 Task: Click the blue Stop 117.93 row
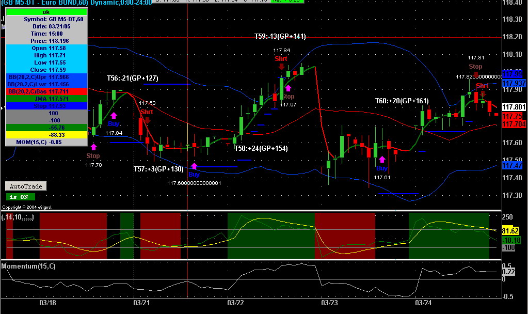[x=46, y=106]
